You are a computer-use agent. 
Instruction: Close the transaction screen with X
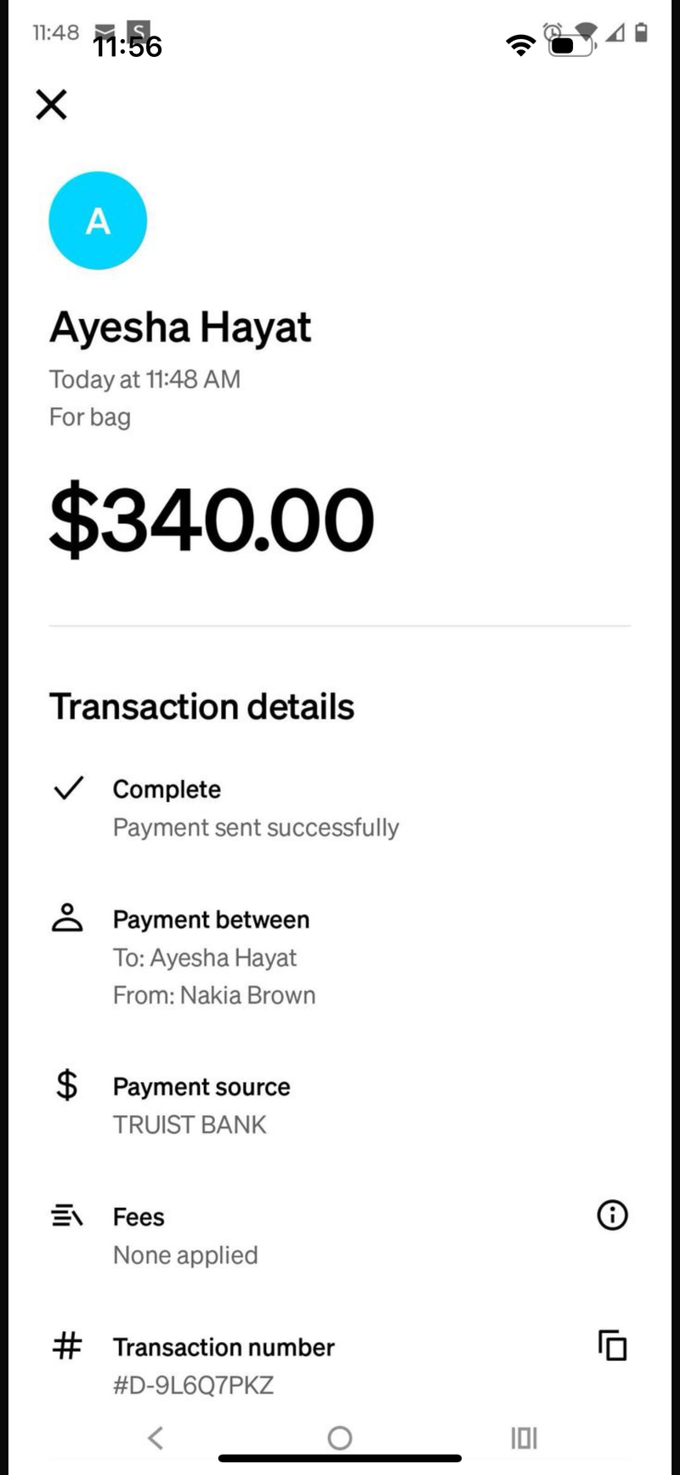[51, 105]
